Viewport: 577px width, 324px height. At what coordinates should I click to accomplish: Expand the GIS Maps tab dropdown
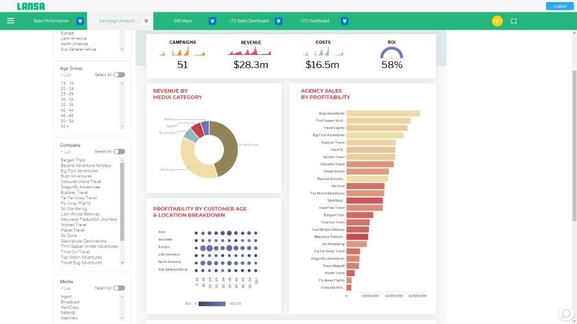[212, 21]
